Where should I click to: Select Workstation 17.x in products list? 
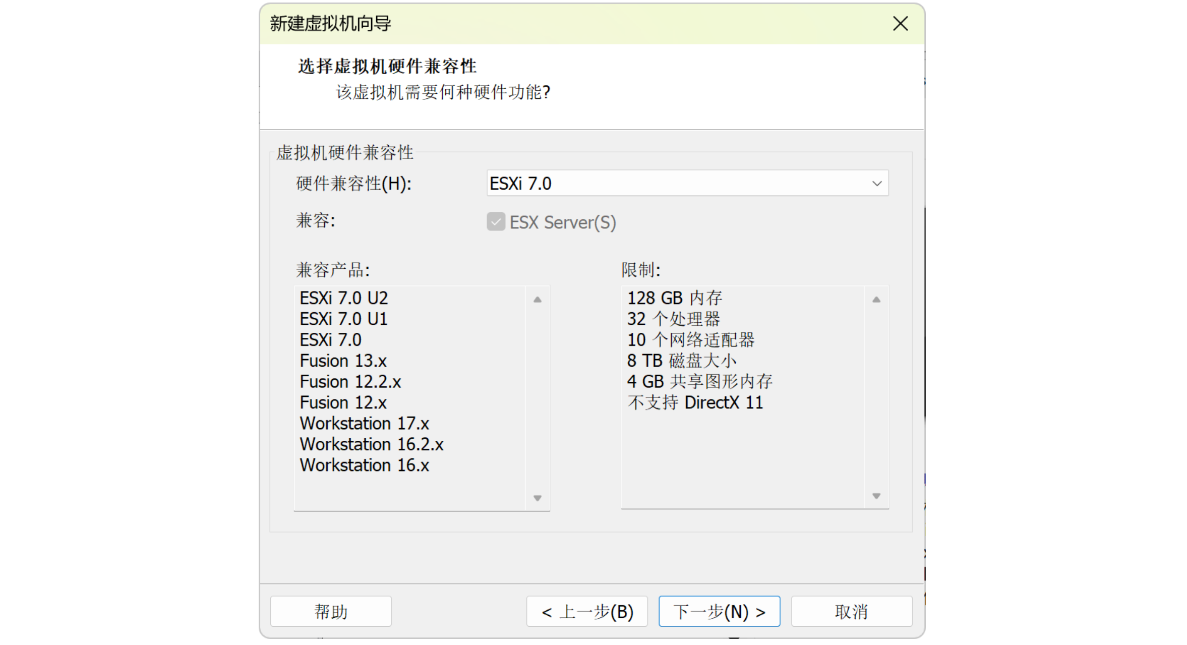pos(364,423)
